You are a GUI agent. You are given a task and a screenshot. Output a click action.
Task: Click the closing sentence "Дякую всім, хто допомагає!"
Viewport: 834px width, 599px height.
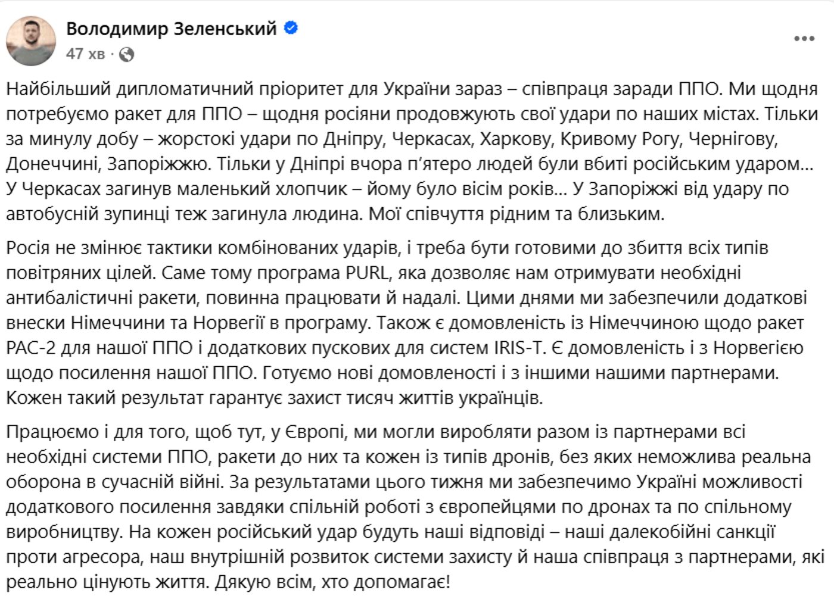[332, 581]
